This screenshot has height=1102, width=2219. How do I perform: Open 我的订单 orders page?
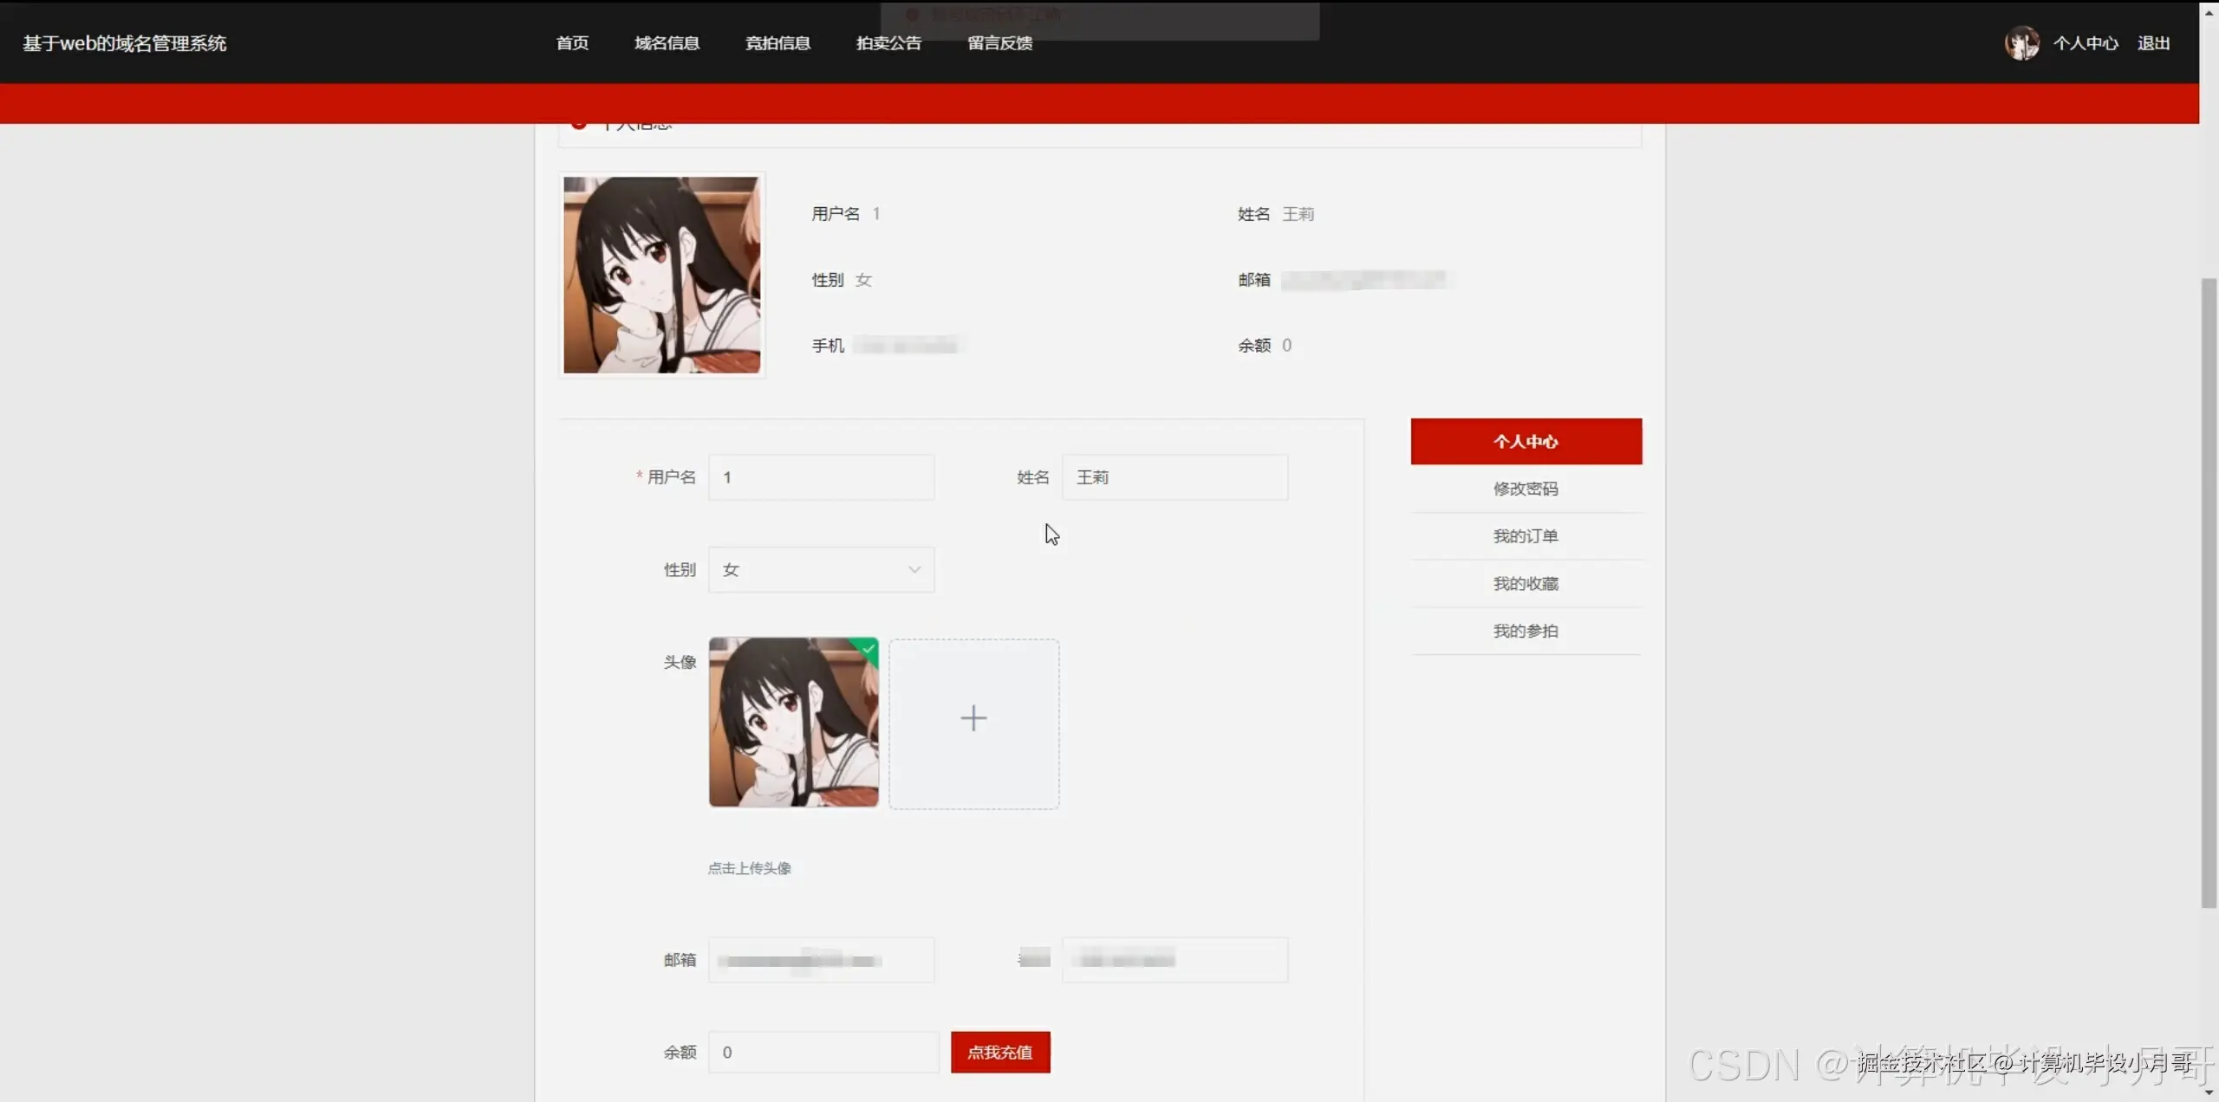(x=1525, y=535)
